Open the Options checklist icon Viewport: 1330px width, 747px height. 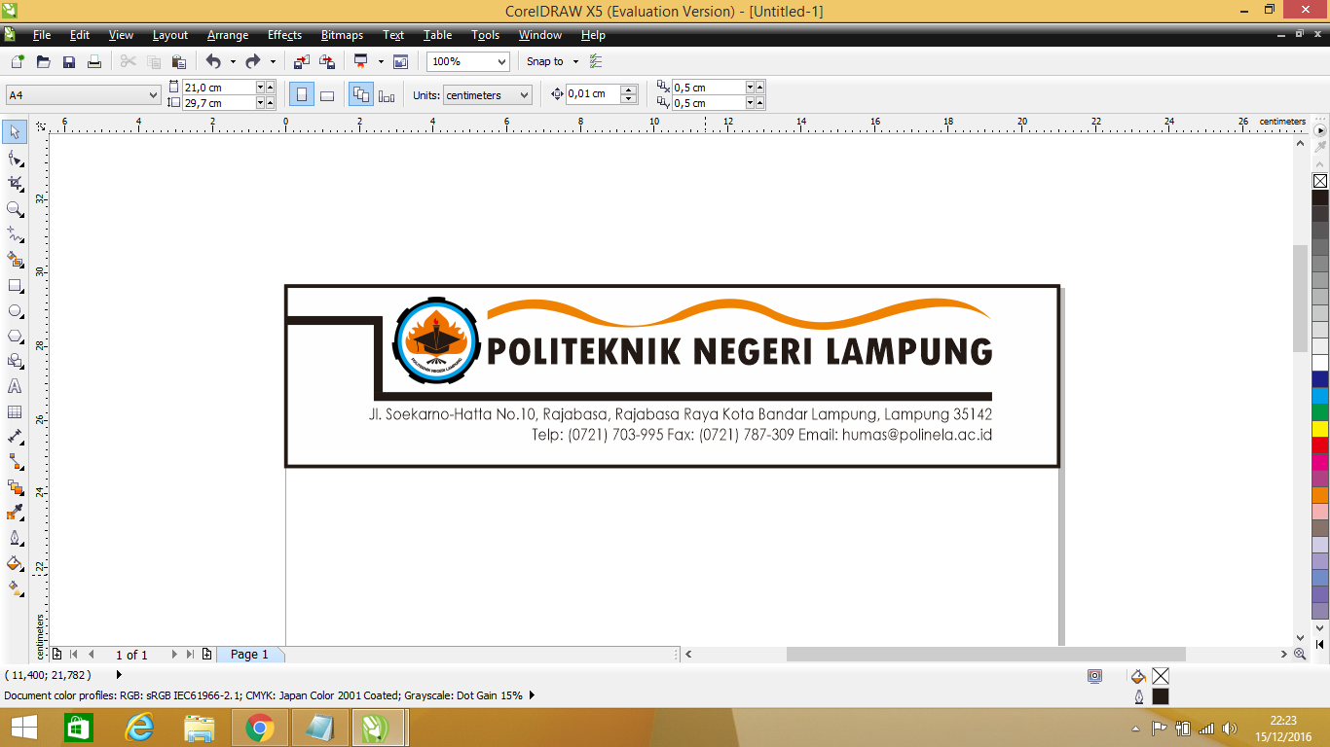pos(597,61)
